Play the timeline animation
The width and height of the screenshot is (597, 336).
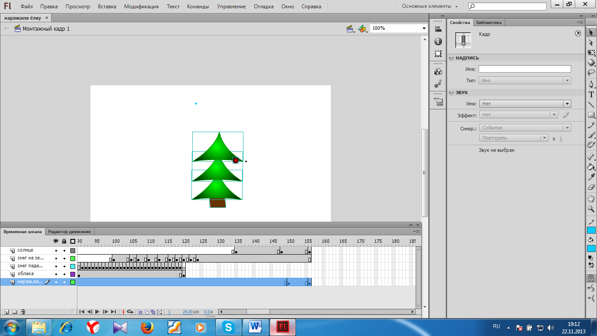[97, 312]
